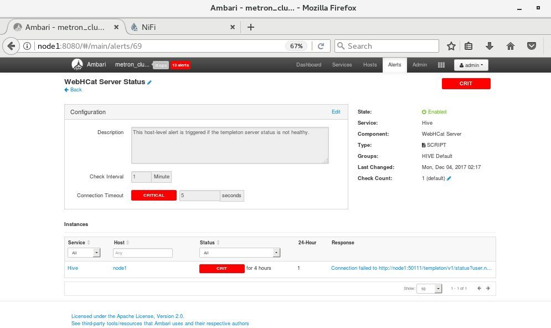The image size is (551, 328).
Task: Reload the page with refresh icon
Action: pos(321,46)
